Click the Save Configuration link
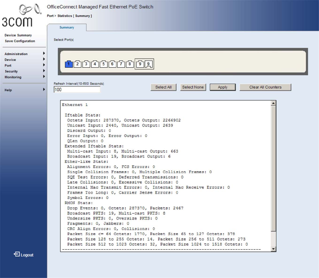 point(20,41)
